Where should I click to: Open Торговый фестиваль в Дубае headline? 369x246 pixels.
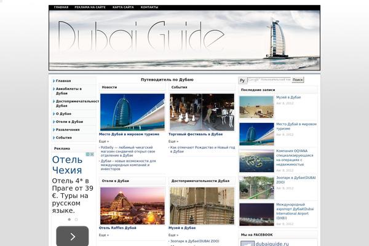point(196,134)
